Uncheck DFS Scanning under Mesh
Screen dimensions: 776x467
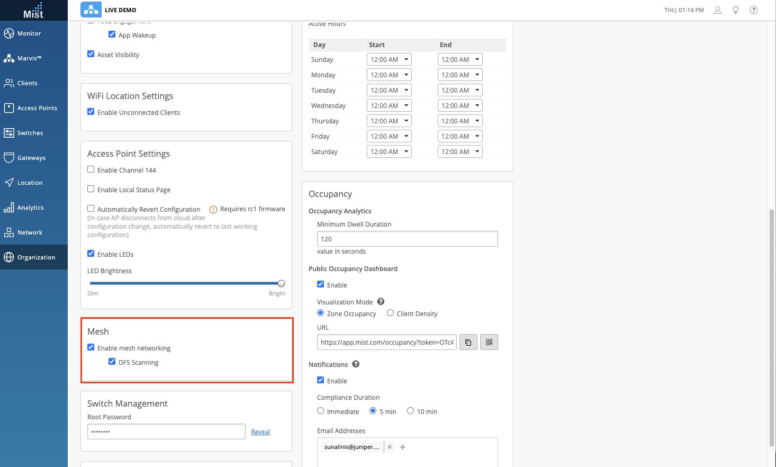tap(112, 362)
